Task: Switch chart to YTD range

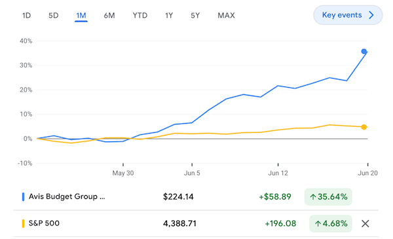Action: pyautogui.click(x=140, y=16)
